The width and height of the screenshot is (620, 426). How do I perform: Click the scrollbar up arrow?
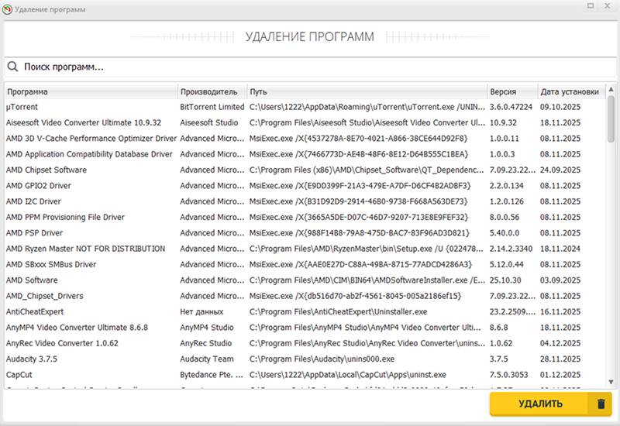tap(611, 90)
